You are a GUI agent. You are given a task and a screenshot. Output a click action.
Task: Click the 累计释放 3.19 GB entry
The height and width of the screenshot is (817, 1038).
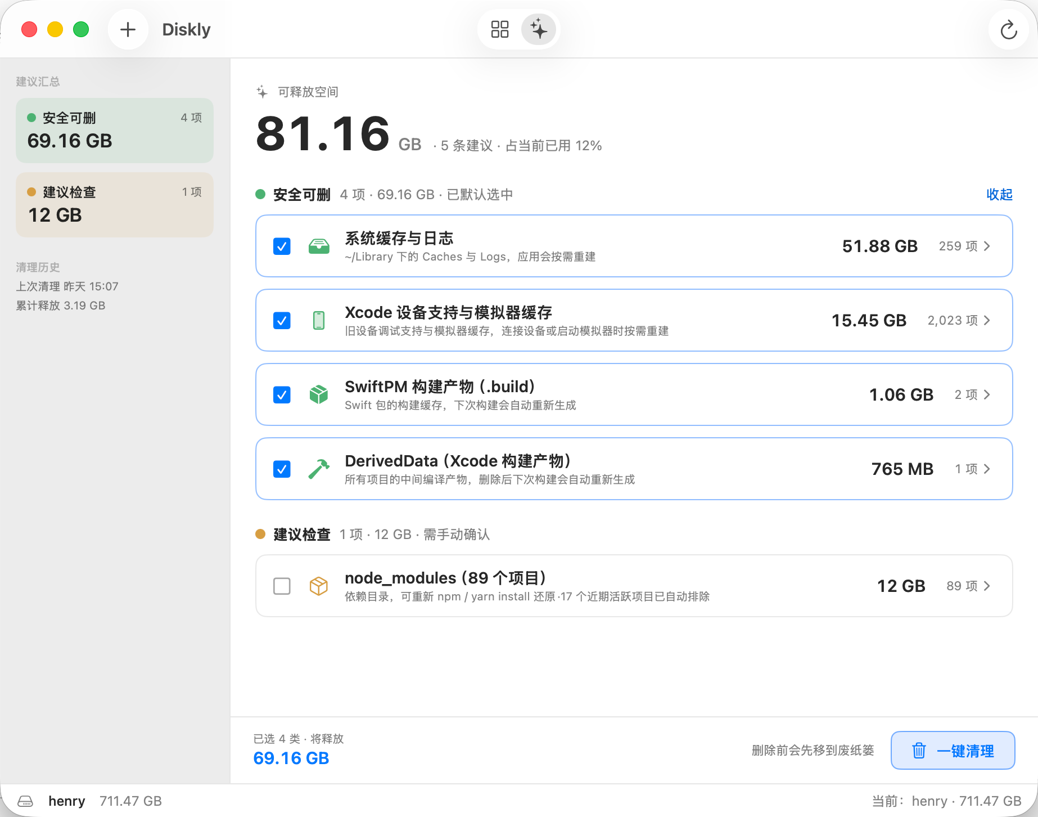[x=61, y=306]
